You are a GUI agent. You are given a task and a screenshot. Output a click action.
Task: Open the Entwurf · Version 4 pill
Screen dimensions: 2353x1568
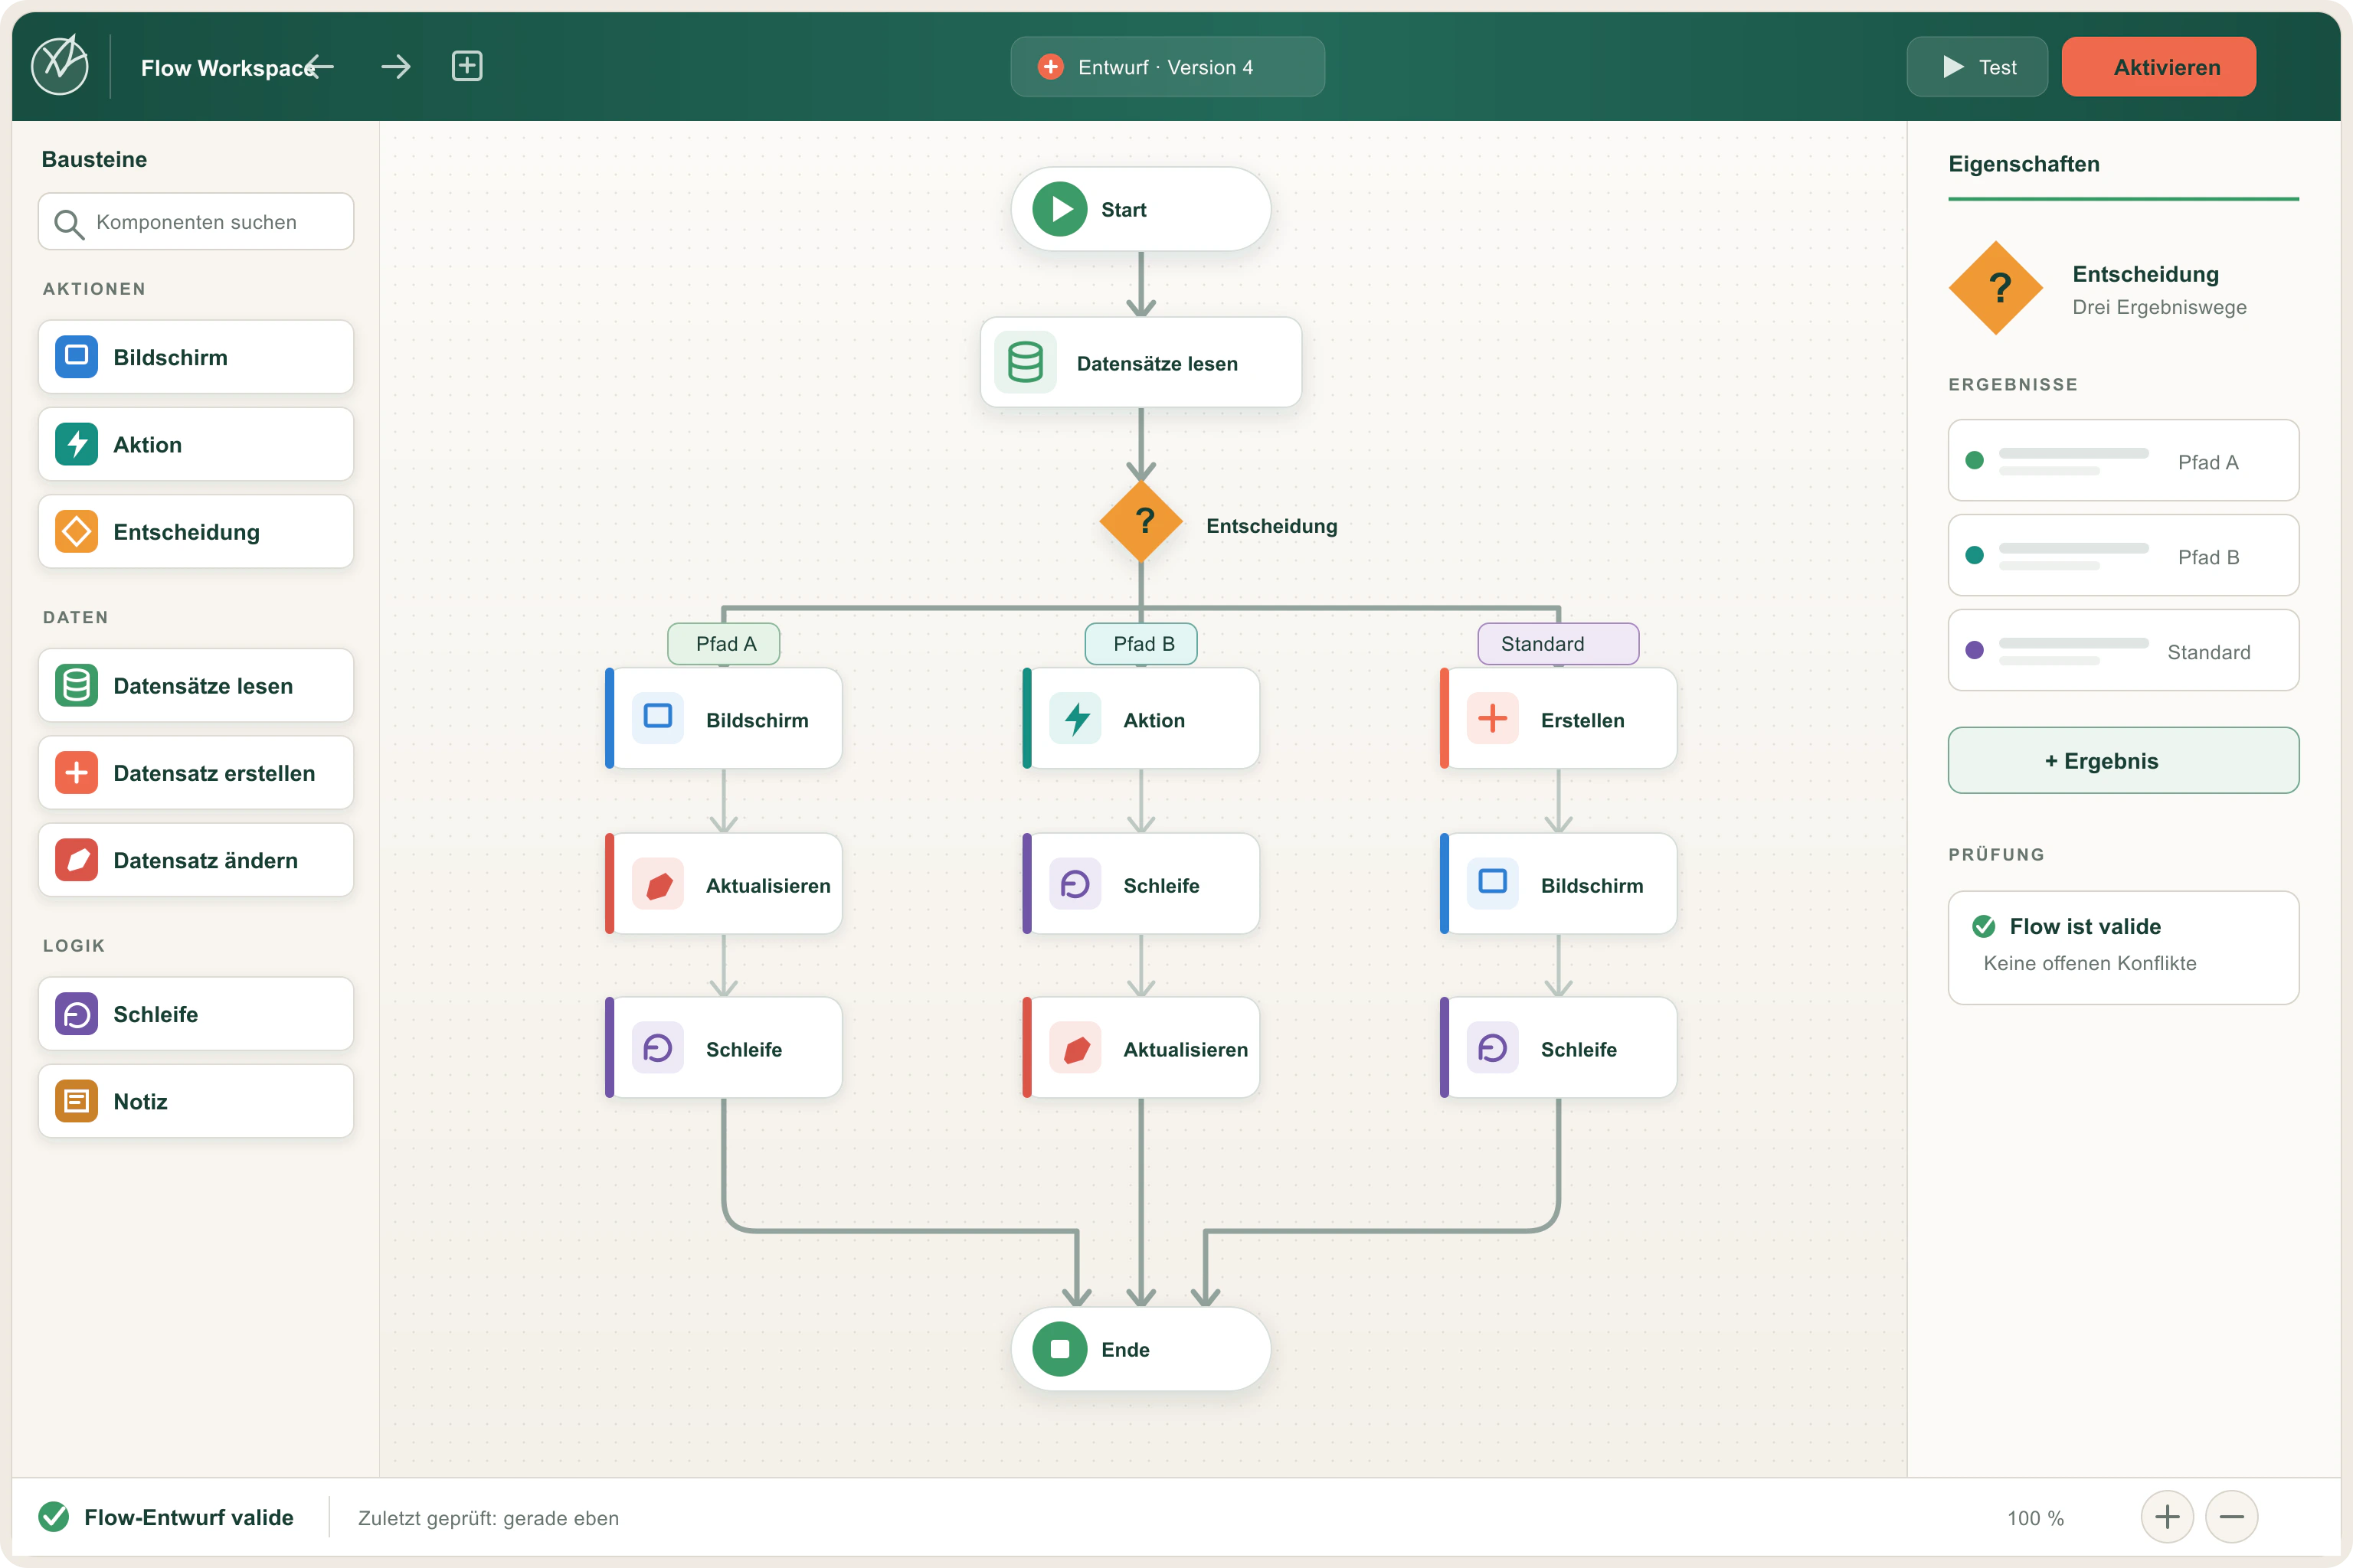pos(1167,67)
